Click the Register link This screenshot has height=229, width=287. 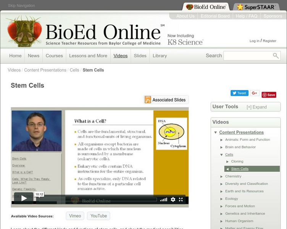tap(269, 41)
